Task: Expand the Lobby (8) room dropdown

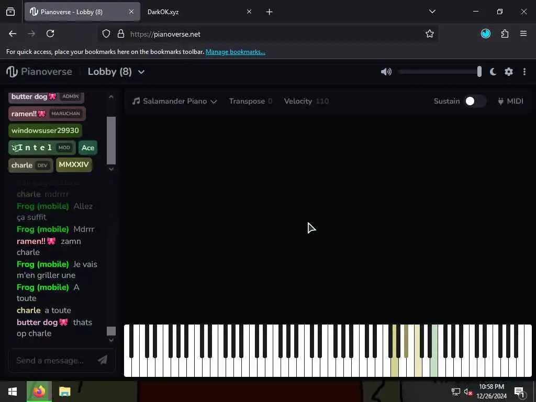Action: [141, 72]
